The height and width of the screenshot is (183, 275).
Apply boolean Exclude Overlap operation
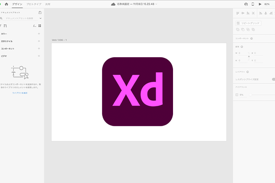tap(253, 29)
